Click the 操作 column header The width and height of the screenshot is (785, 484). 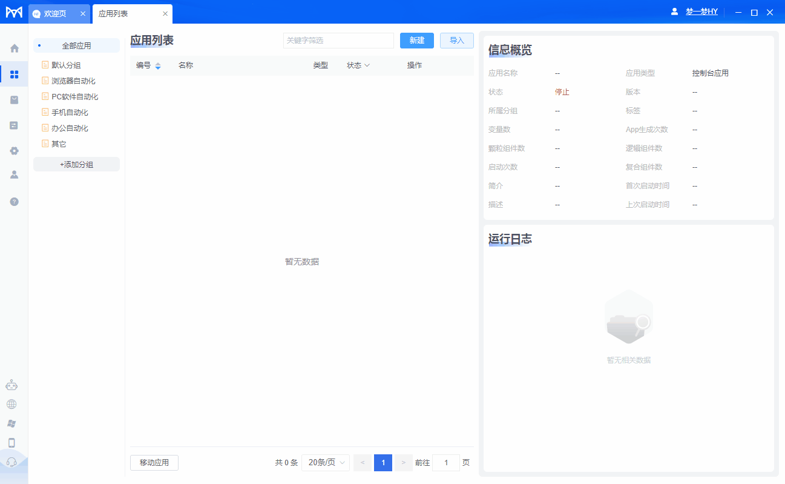click(415, 65)
